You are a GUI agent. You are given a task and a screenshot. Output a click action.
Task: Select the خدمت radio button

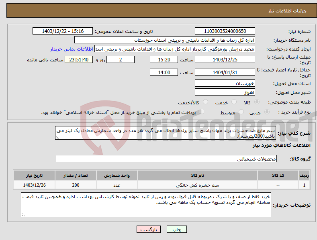pyautogui.click(x=234, y=102)
